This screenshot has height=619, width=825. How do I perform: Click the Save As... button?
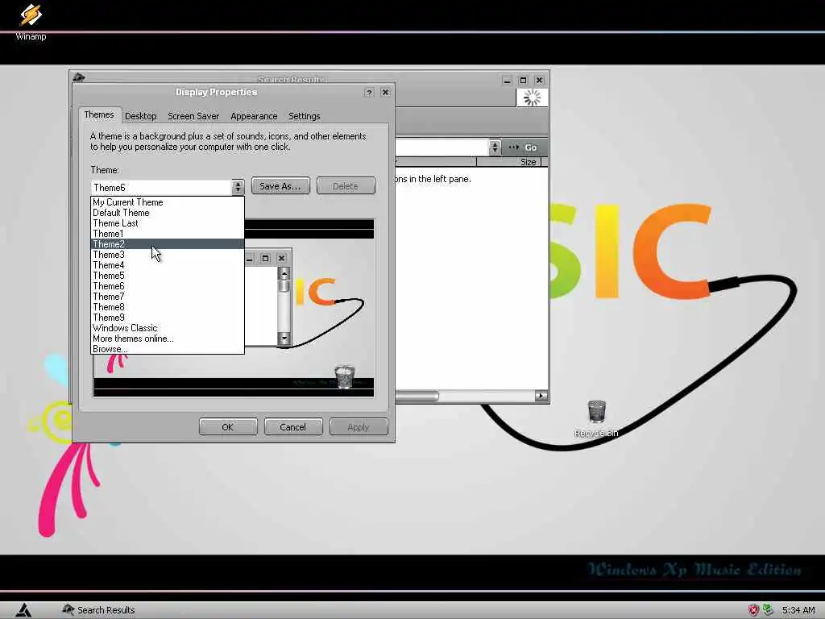click(280, 186)
